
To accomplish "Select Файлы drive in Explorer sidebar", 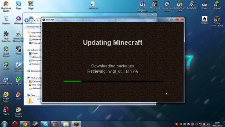I will 35,88.
